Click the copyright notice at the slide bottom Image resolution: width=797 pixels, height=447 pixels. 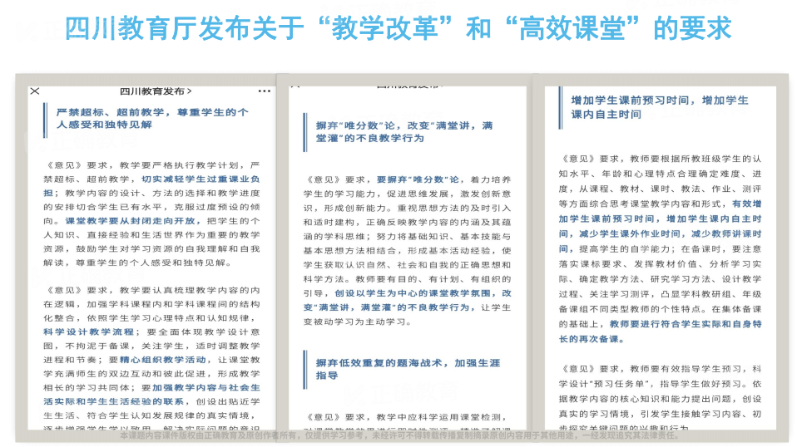[x=398, y=435]
